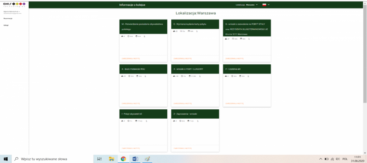Click the people-in-queue icon on the M card
367x163 pixels.
pyautogui.click(x=122, y=36)
